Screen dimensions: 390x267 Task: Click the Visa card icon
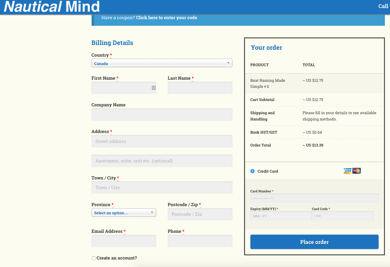(347, 171)
